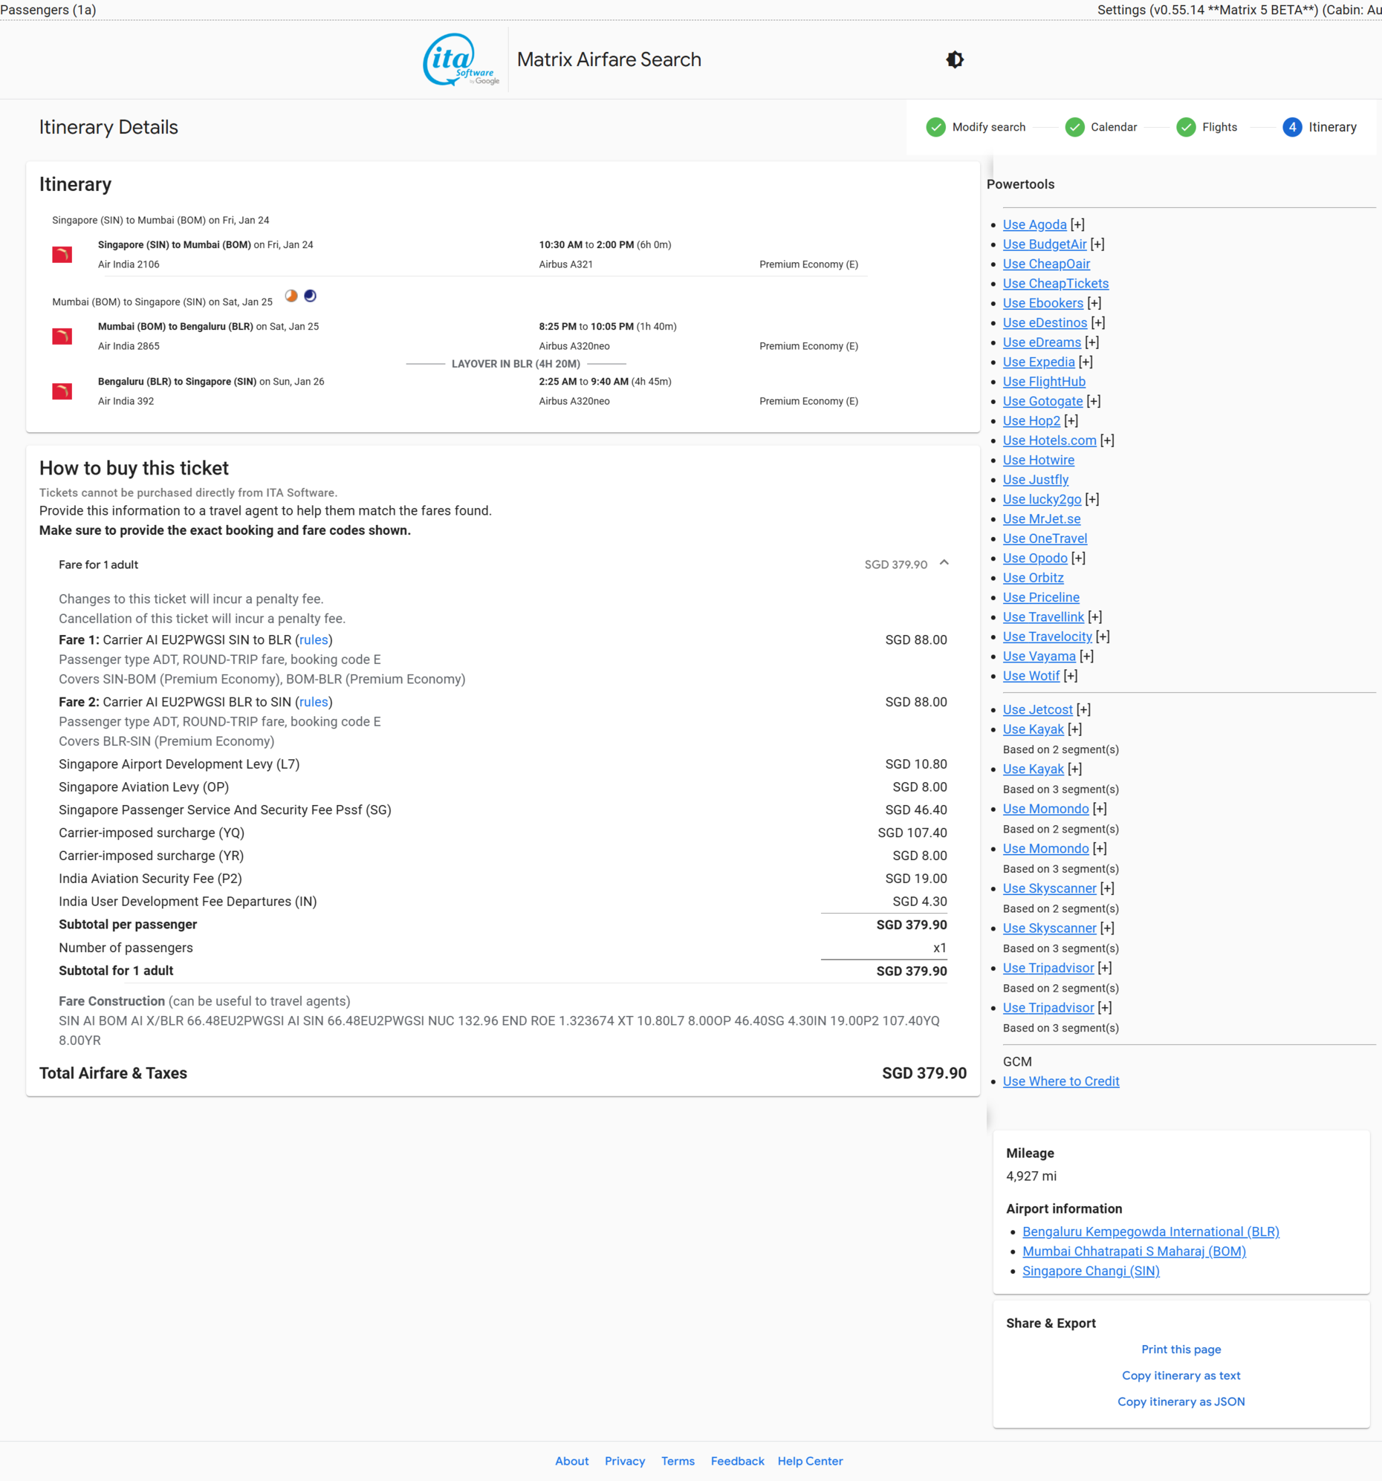Click Print this page
Screen dimensions: 1382x1481
point(1180,1349)
